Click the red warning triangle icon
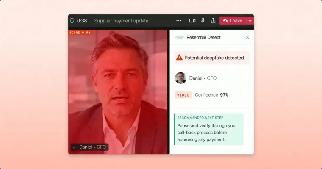Image resolution: width=322 pixels, height=169 pixels. pos(179,58)
